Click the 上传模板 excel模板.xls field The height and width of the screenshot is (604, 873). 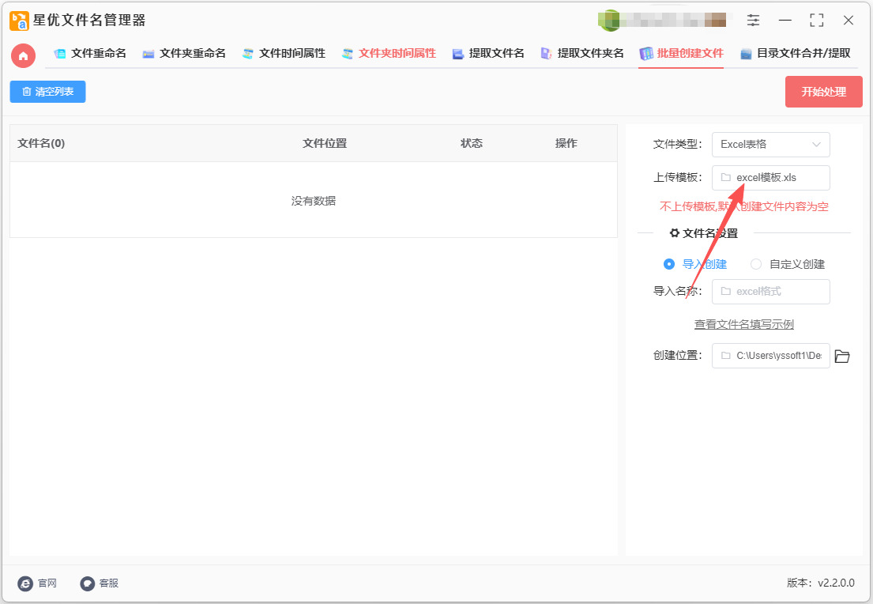click(x=770, y=178)
